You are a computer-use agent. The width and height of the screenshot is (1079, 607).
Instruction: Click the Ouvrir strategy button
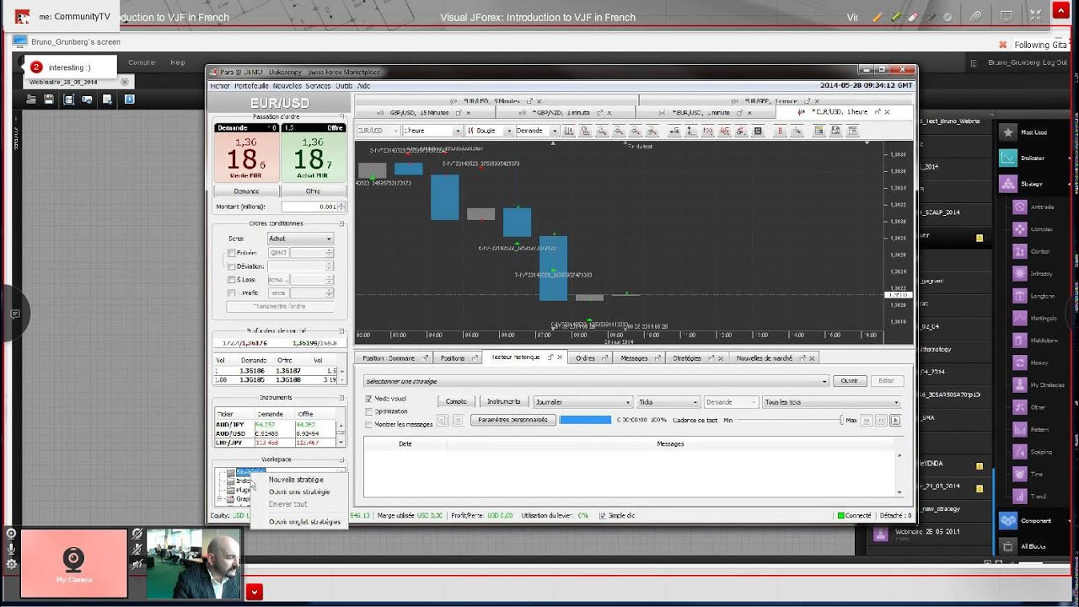point(850,381)
